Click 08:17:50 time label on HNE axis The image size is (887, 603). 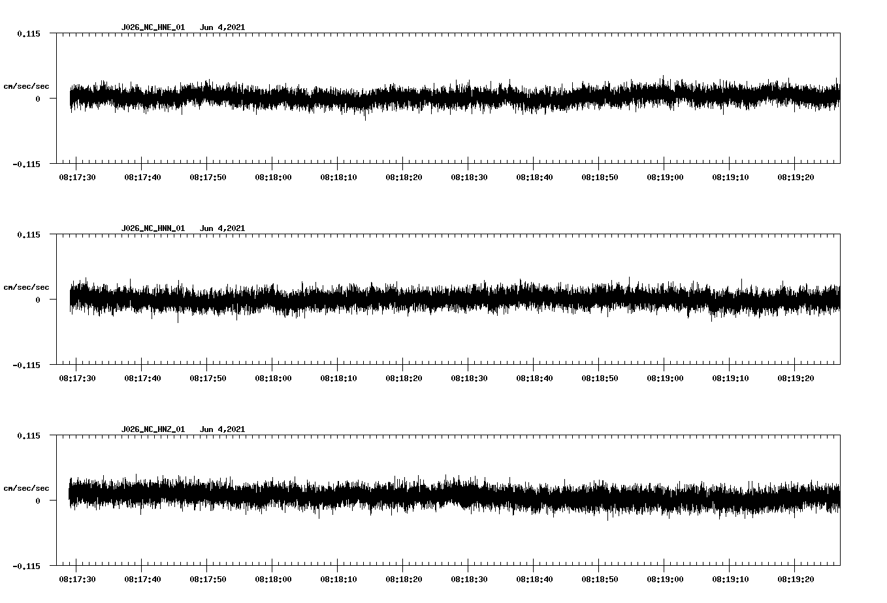(208, 177)
